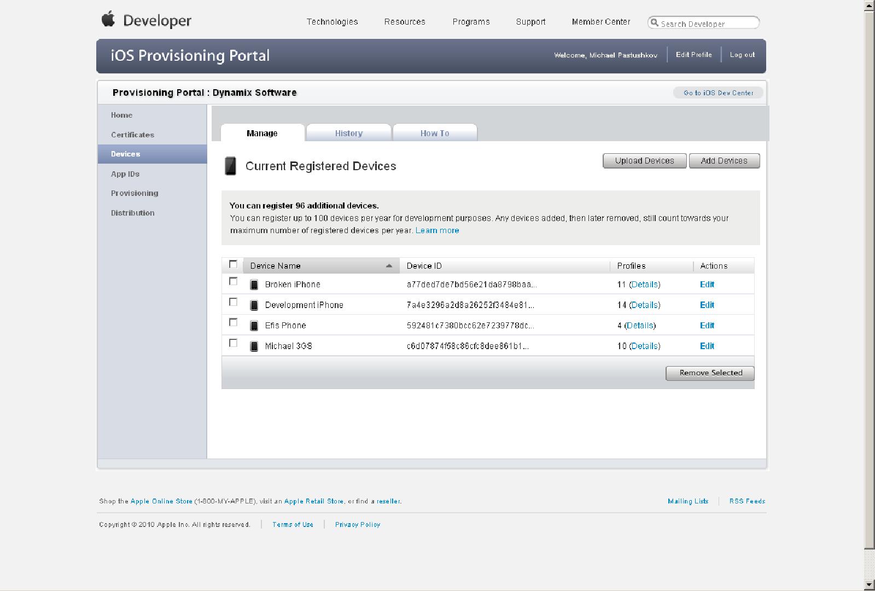Sort by Device Name arrow
The width and height of the screenshot is (875, 591).
pyautogui.click(x=389, y=266)
